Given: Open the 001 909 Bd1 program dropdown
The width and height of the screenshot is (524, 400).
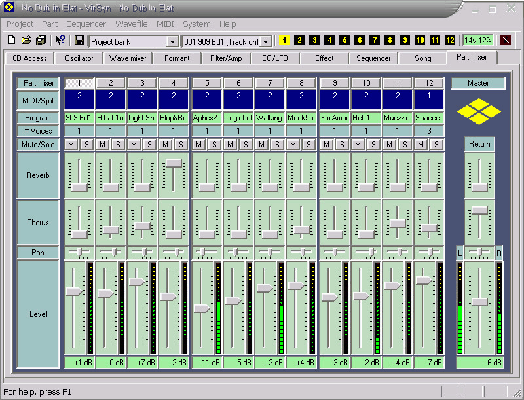Looking at the screenshot, I should click(x=265, y=42).
